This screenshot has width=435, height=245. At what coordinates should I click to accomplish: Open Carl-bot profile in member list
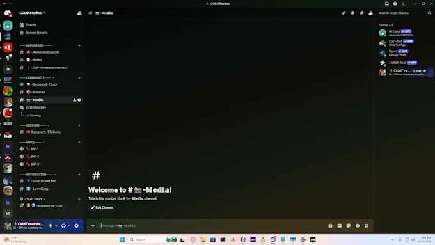coord(405,43)
